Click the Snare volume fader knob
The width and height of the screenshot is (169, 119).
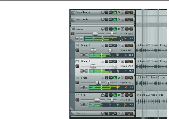coord(98,83)
